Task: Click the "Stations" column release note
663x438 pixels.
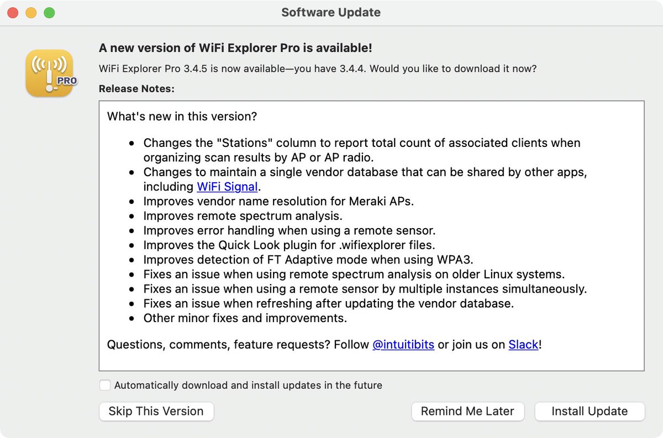Action: pyautogui.click(x=362, y=150)
